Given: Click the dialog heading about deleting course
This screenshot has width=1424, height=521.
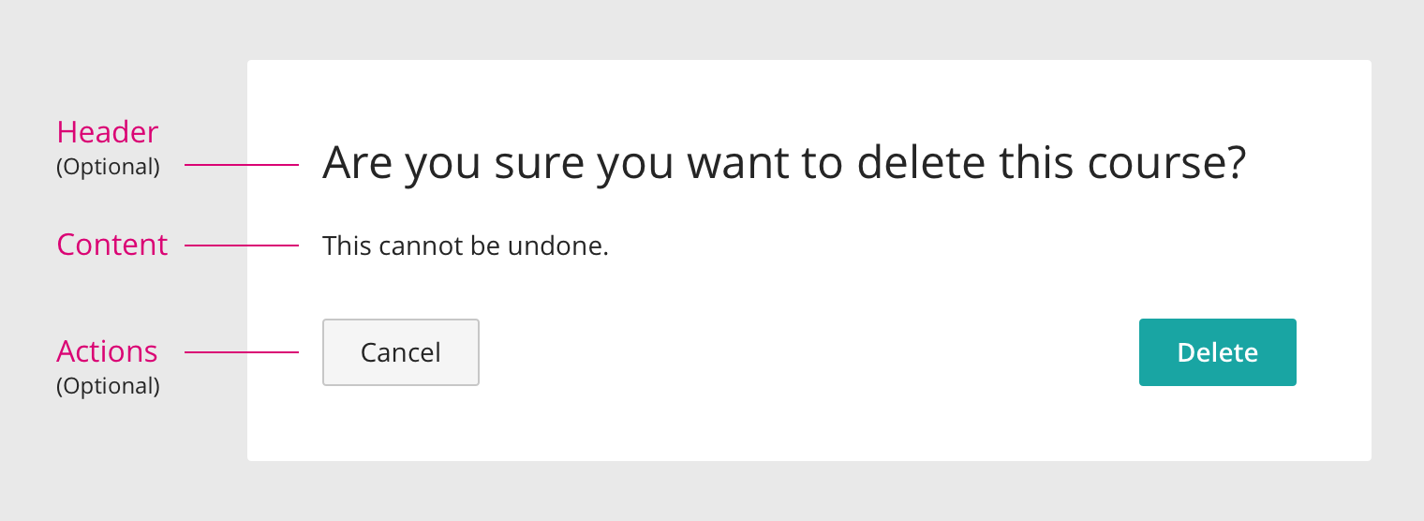Looking at the screenshot, I should tap(783, 163).
